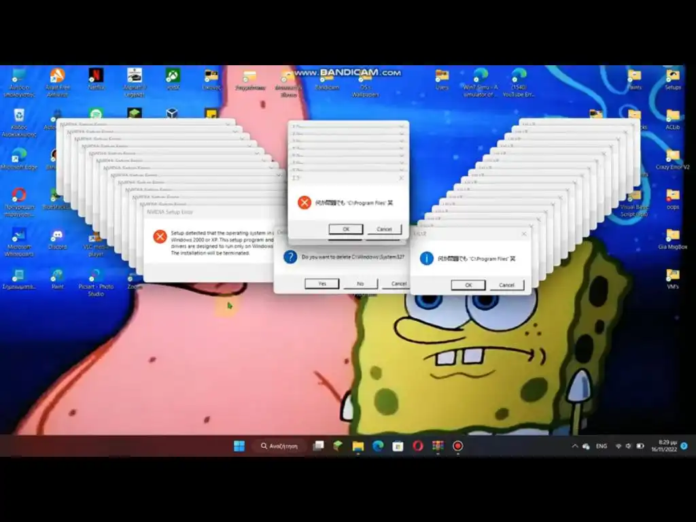696x522 pixels.
Task: Open the Win7 Simu Edge shortcut
Action: 481,82
